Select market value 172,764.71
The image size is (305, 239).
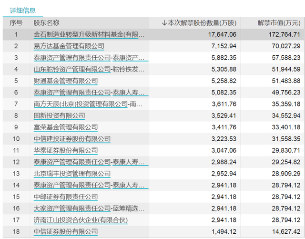coord(285,34)
